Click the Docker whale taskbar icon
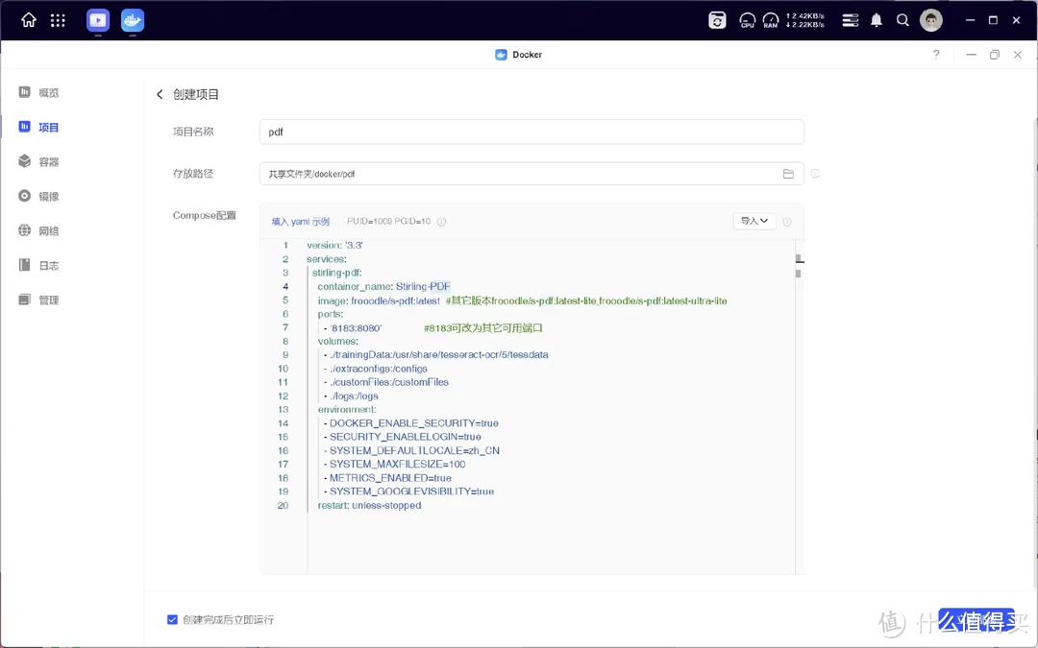Viewport: 1038px width, 648px height. (133, 20)
